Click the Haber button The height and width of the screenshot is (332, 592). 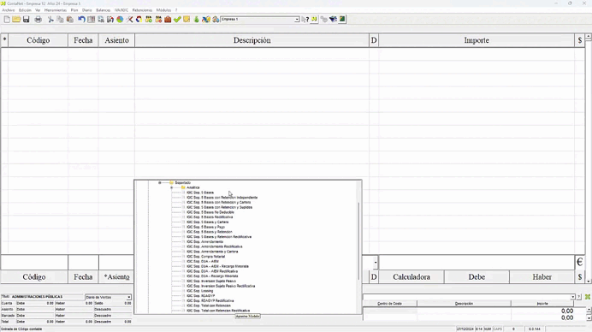point(542,277)
